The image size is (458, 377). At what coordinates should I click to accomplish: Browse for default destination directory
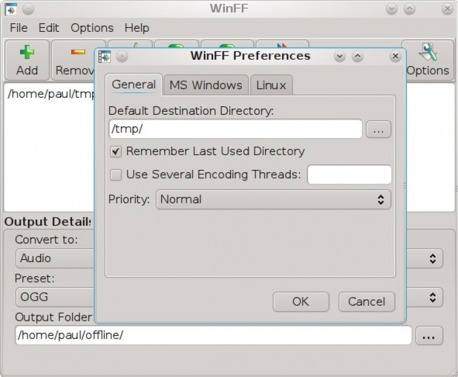click(379, 129)
